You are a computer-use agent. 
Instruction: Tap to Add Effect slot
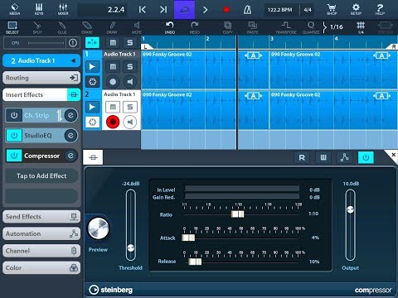pos(41,175)
